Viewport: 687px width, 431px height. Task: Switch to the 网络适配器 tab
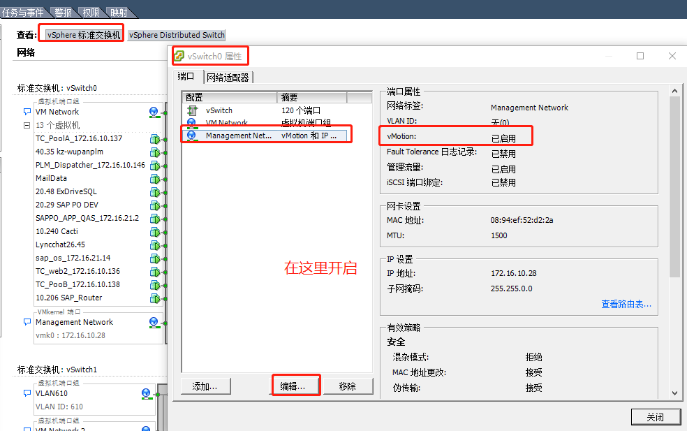pos(228,78)
